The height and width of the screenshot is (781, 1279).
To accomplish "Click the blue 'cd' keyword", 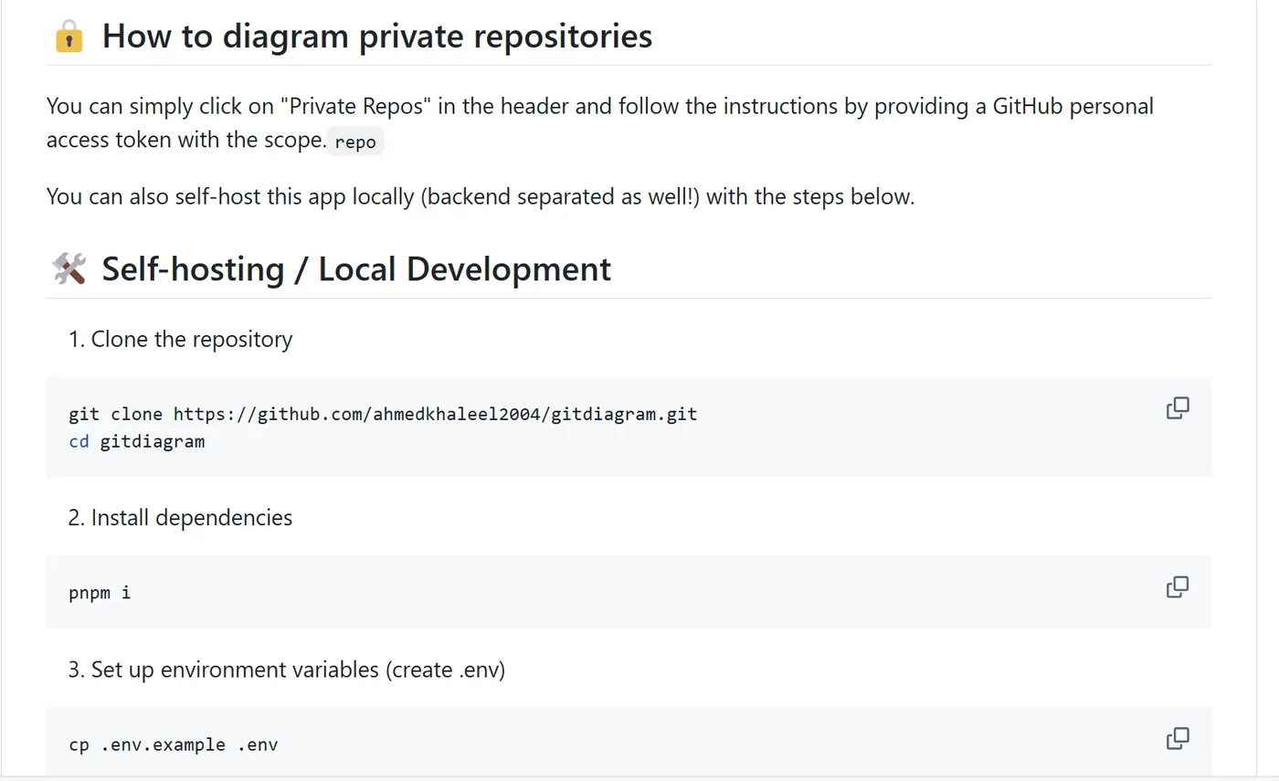I will point(79,442).
